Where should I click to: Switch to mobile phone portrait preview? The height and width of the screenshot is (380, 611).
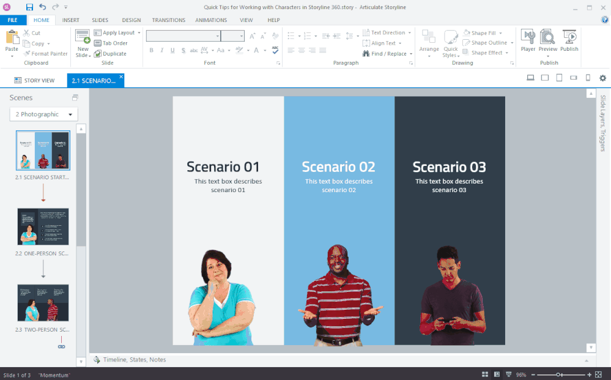point(588,78)
